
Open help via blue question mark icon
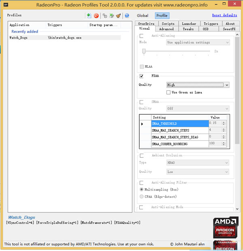click(x=127, y=15)
